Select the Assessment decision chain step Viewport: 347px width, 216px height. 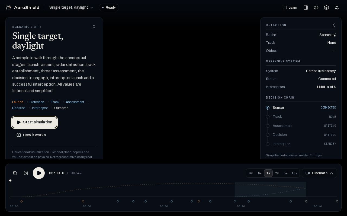[x=301, y=126]
